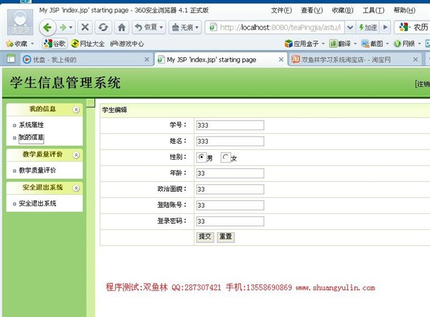Open the 系统属性 sidebar link
The height and width of the screenshot is (317, 430).
[31, 125]
